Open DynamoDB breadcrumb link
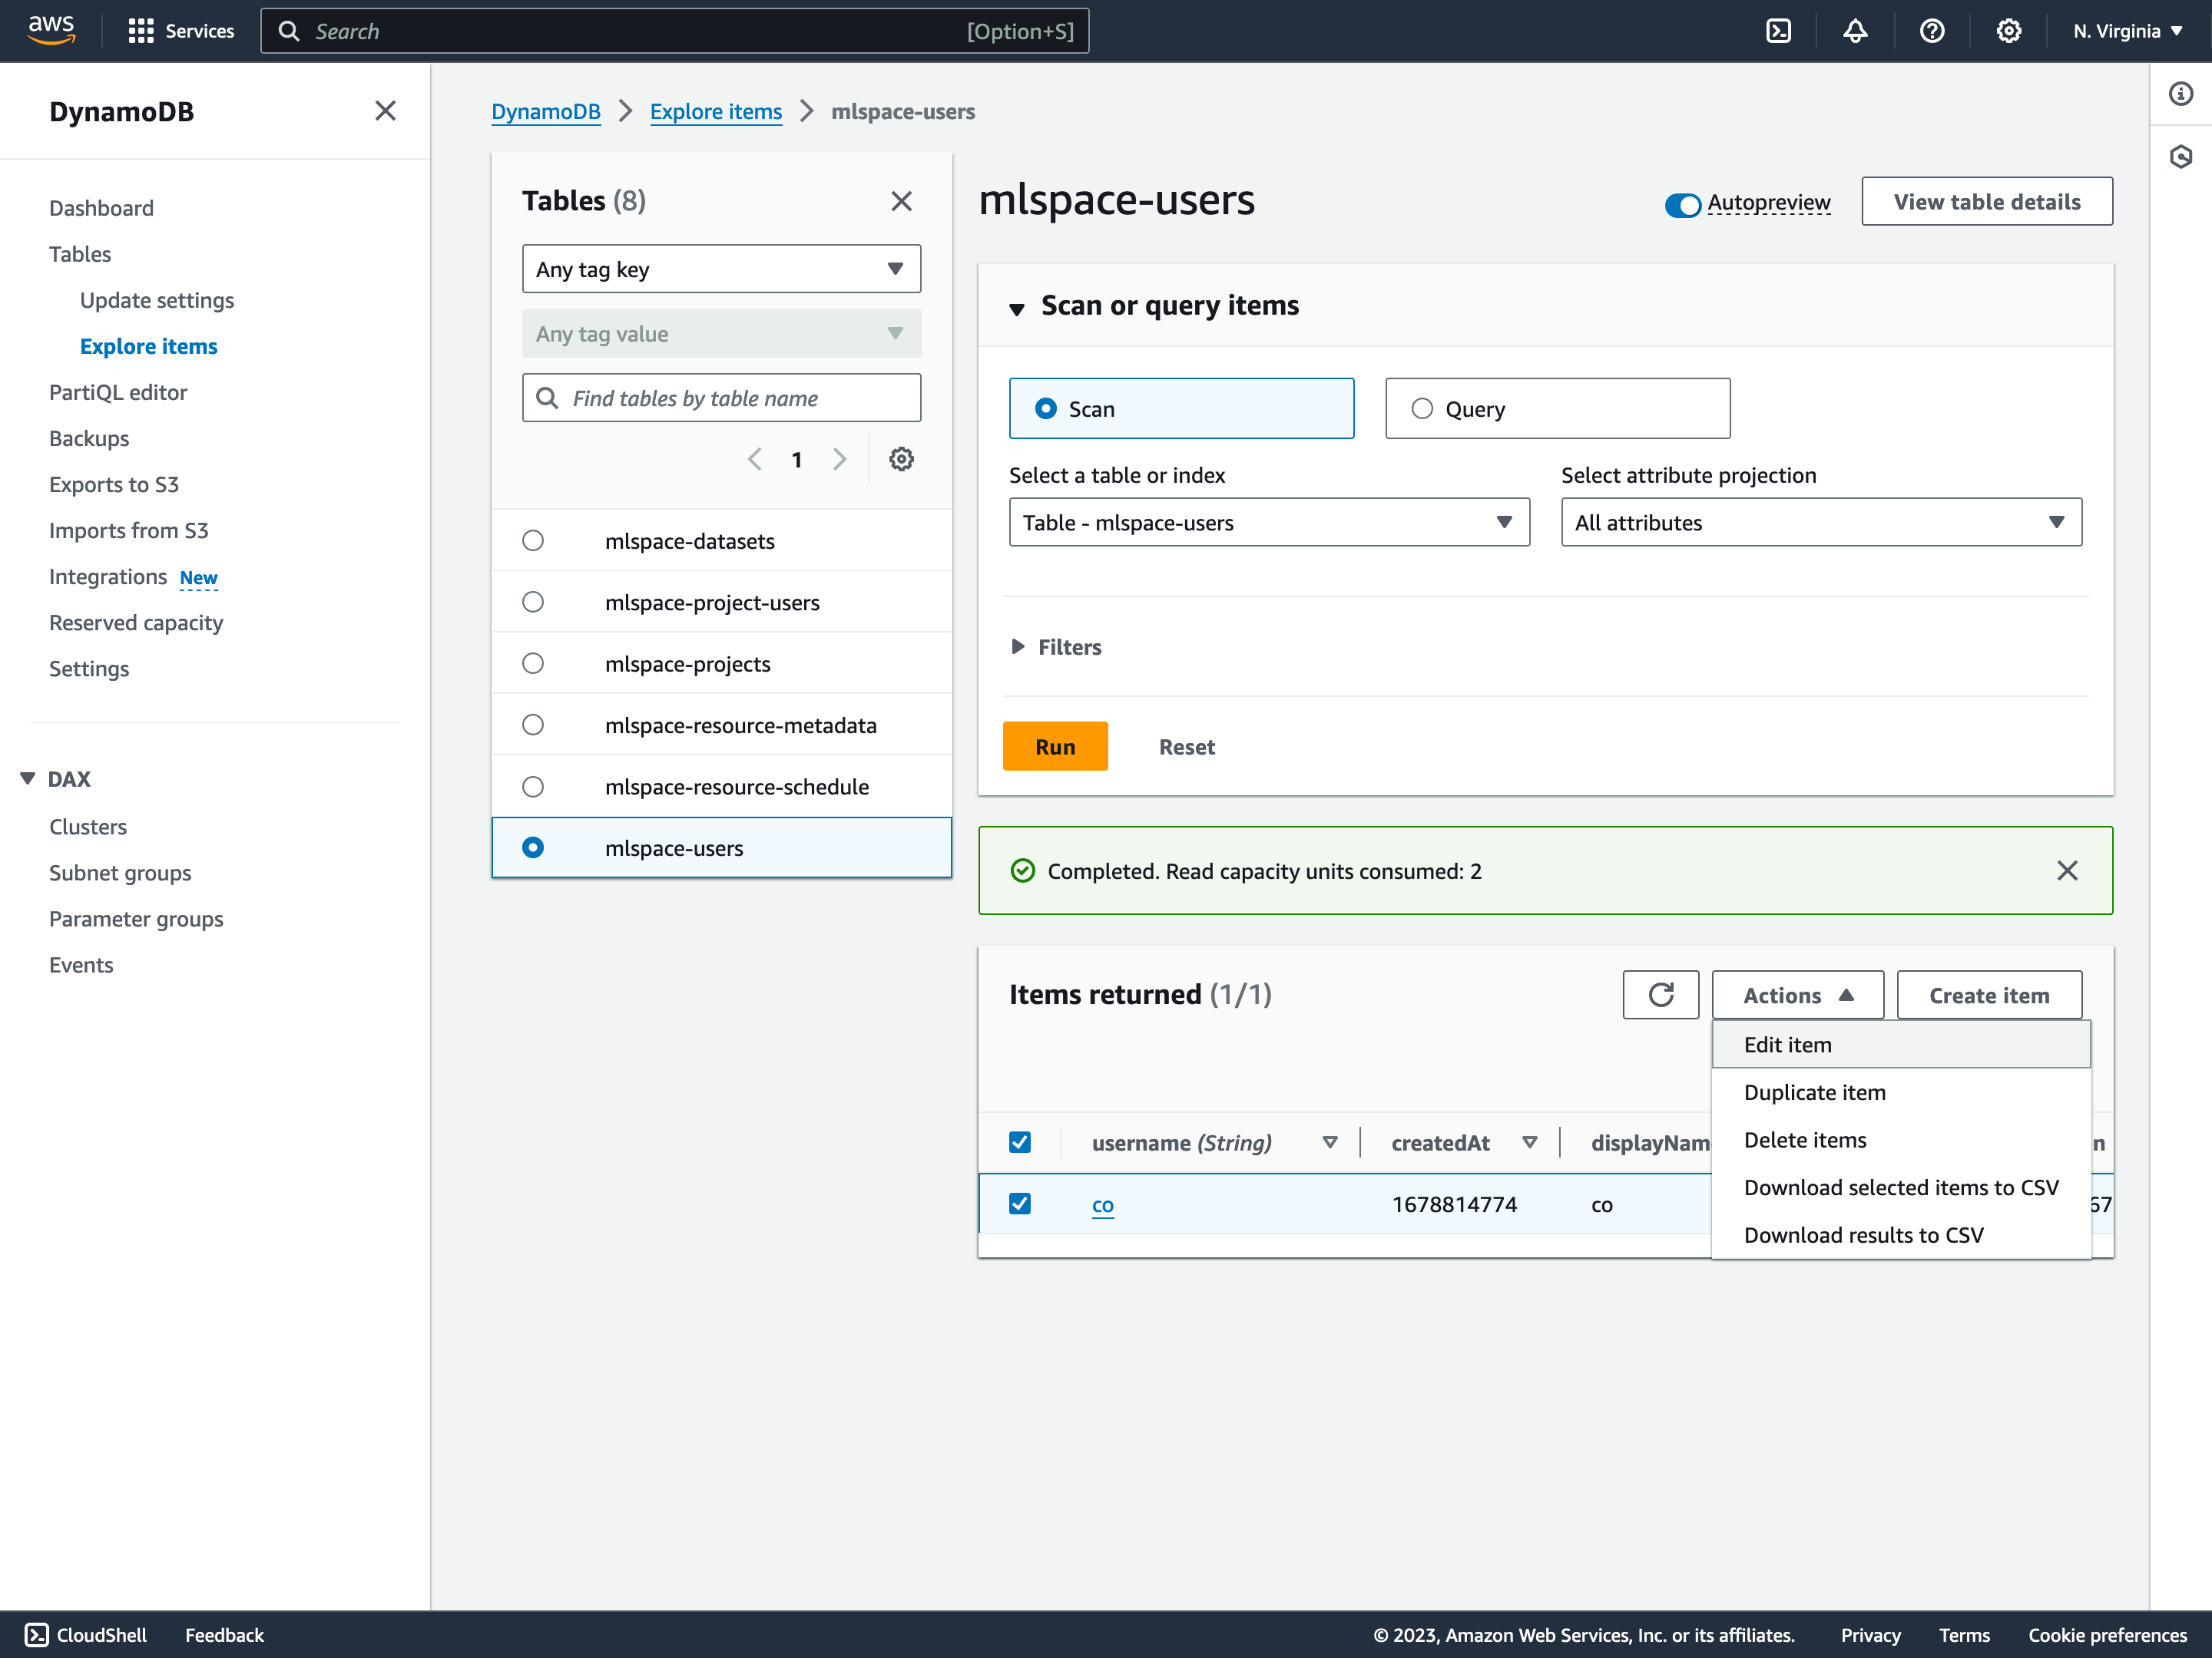 point(545,111)
